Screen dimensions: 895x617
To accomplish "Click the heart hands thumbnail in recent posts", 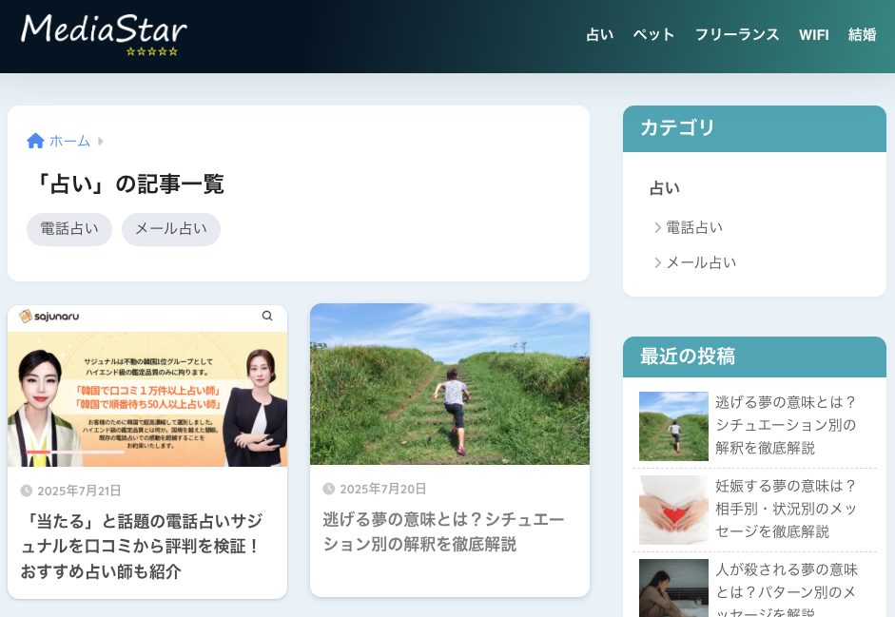I will click(x=673, y=510).
